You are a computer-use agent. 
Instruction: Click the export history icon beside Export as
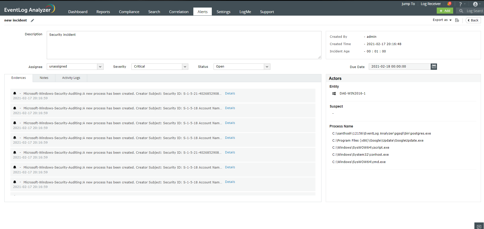click(457, 20)
